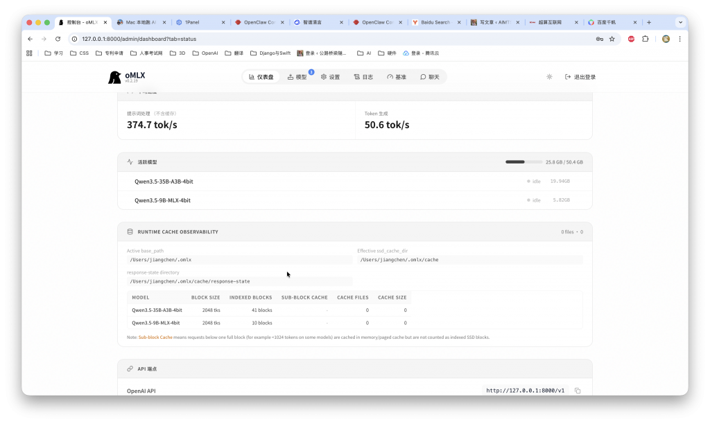Open the 模型 (Models) tab
710x424 pixels.
point(297,77)
